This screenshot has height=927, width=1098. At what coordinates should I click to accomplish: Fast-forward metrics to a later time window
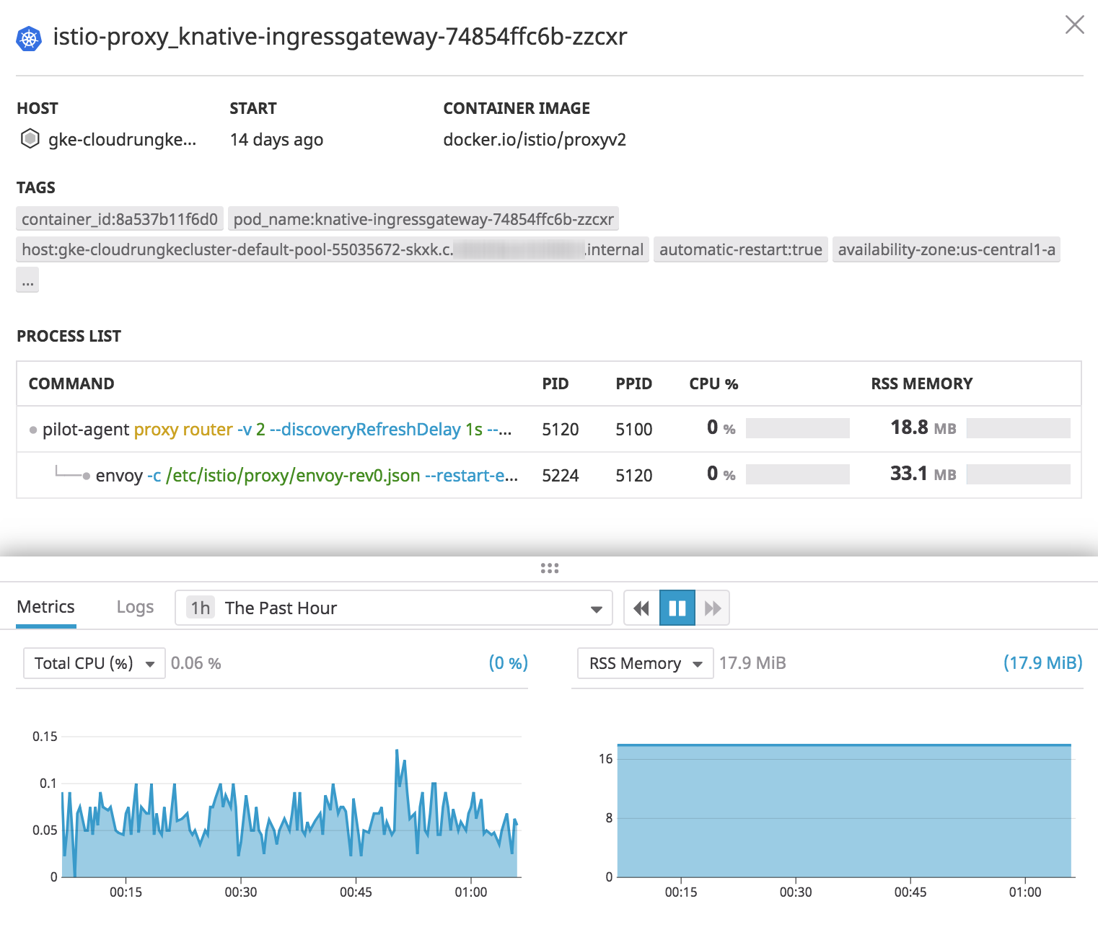pos(713,608)
